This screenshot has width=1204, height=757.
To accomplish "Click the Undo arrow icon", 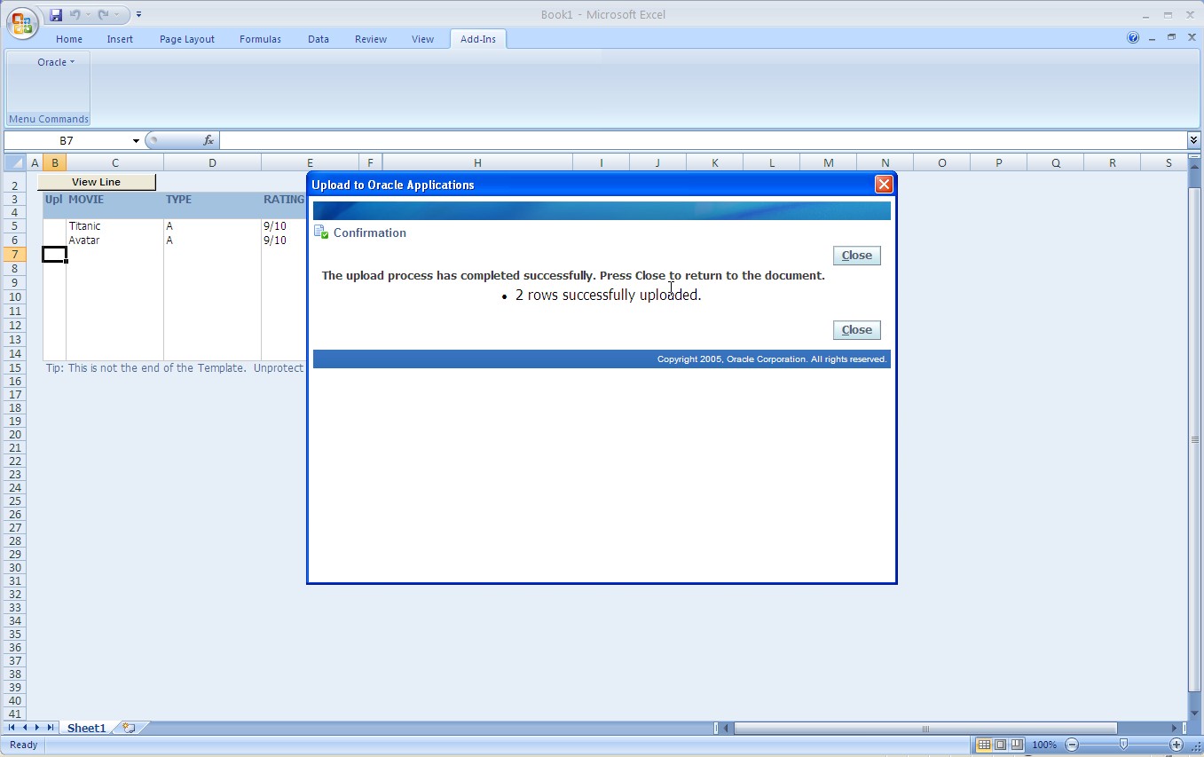I will tap(75, 14).
